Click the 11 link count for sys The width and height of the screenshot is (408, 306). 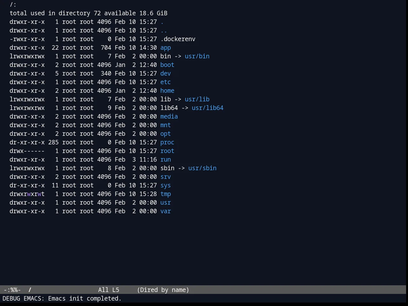pyautogui.click(x=55, y=185)
